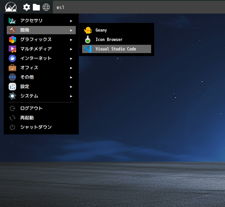Image resolution: width=225 pixels, height=207 pixels.
Task: Open the 開発 menu label
Action: 25,30
